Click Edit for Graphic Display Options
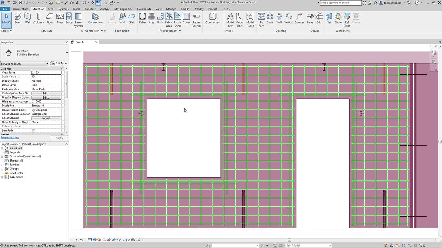442x248 pixels. [46, 97]
